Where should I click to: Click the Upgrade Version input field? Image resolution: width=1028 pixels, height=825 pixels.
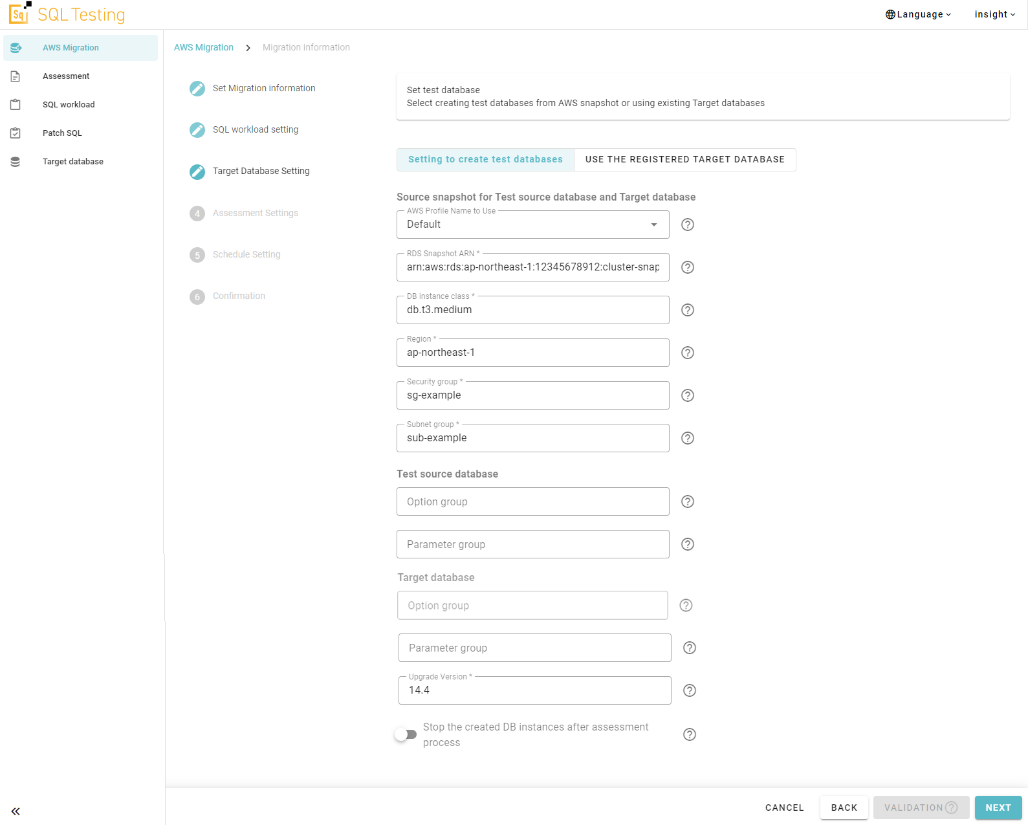point(535,690)
